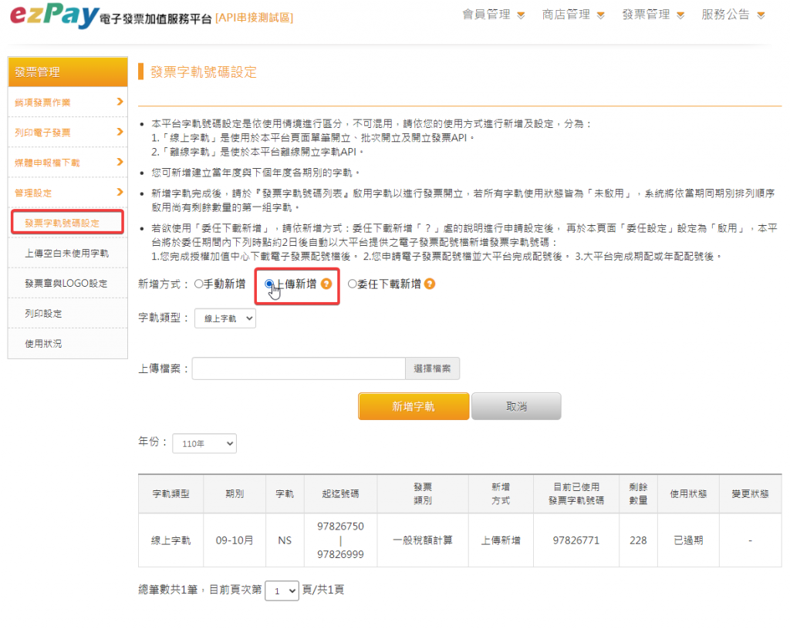Select the 上傳新增 radio button
The height and width of the screenshot is (629, 790).
269,284
